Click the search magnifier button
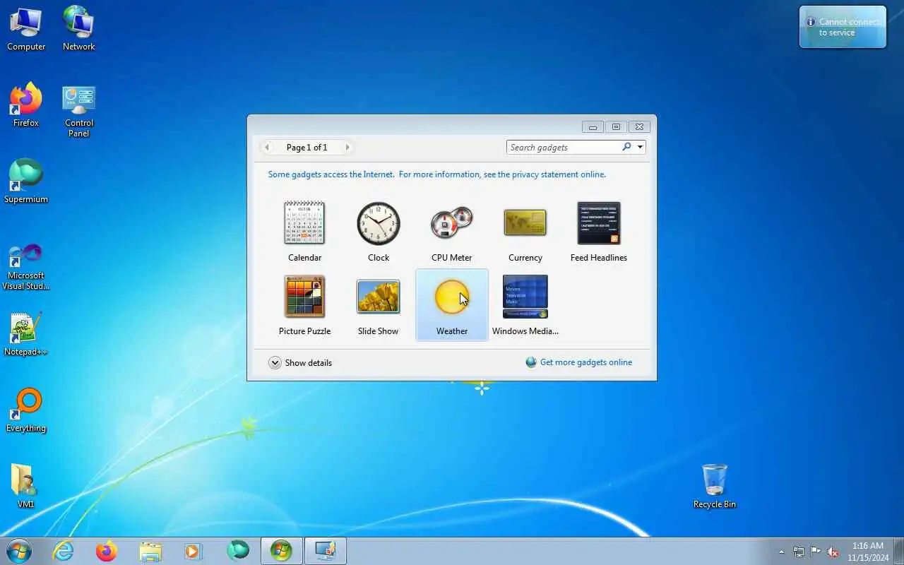 click(626, 147)
